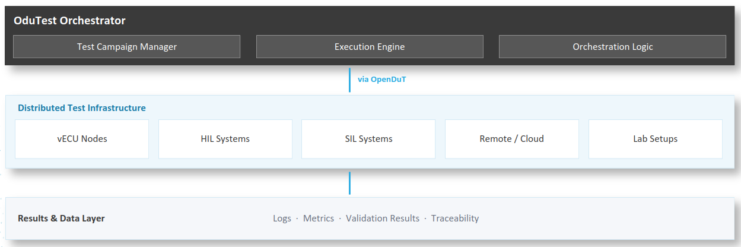Image resolution: width=741 pixels, height=247 pixels.
Task: Click the "via OpenDuT" label
Action: coord(382,79)
